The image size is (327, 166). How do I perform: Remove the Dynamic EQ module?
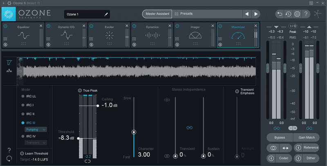tap(84, 26)
